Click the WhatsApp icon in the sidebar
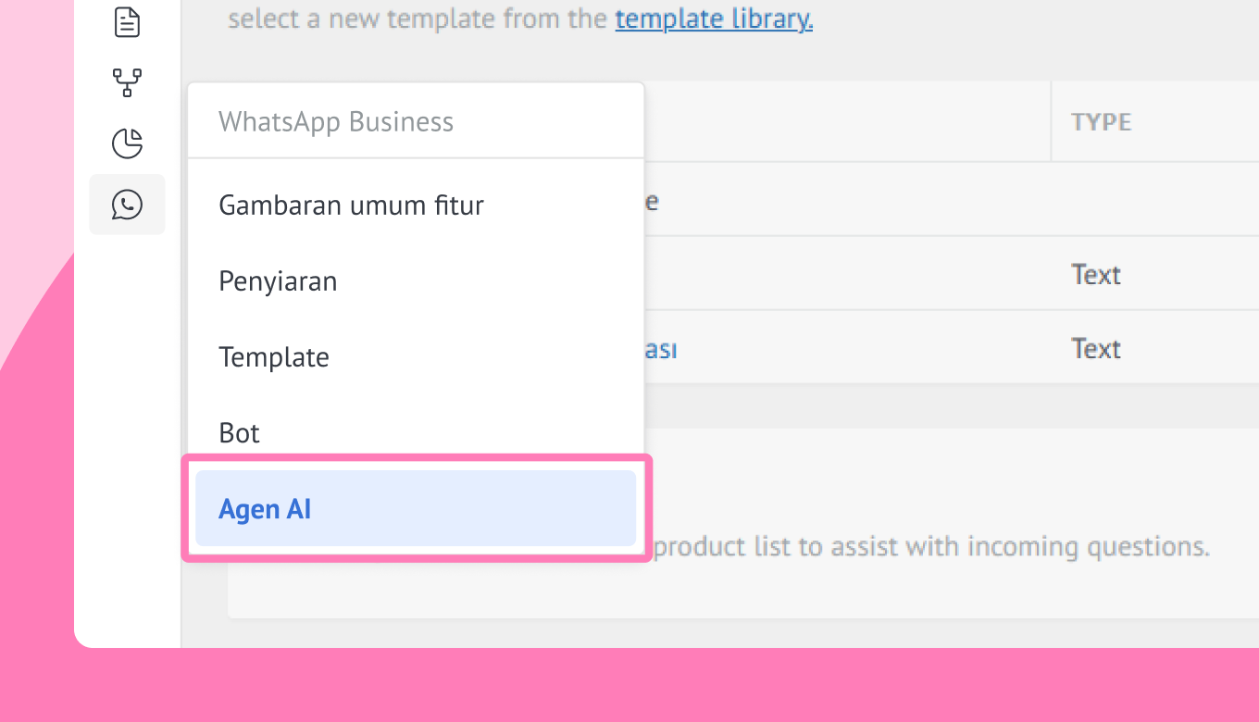Image resolution: width=1259 pixels, height=722 pixels. pyautogui.click(x=127, y=205)
